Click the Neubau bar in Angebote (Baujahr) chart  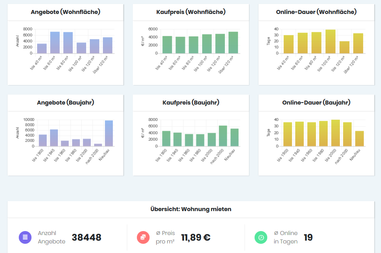click(109, 133)
